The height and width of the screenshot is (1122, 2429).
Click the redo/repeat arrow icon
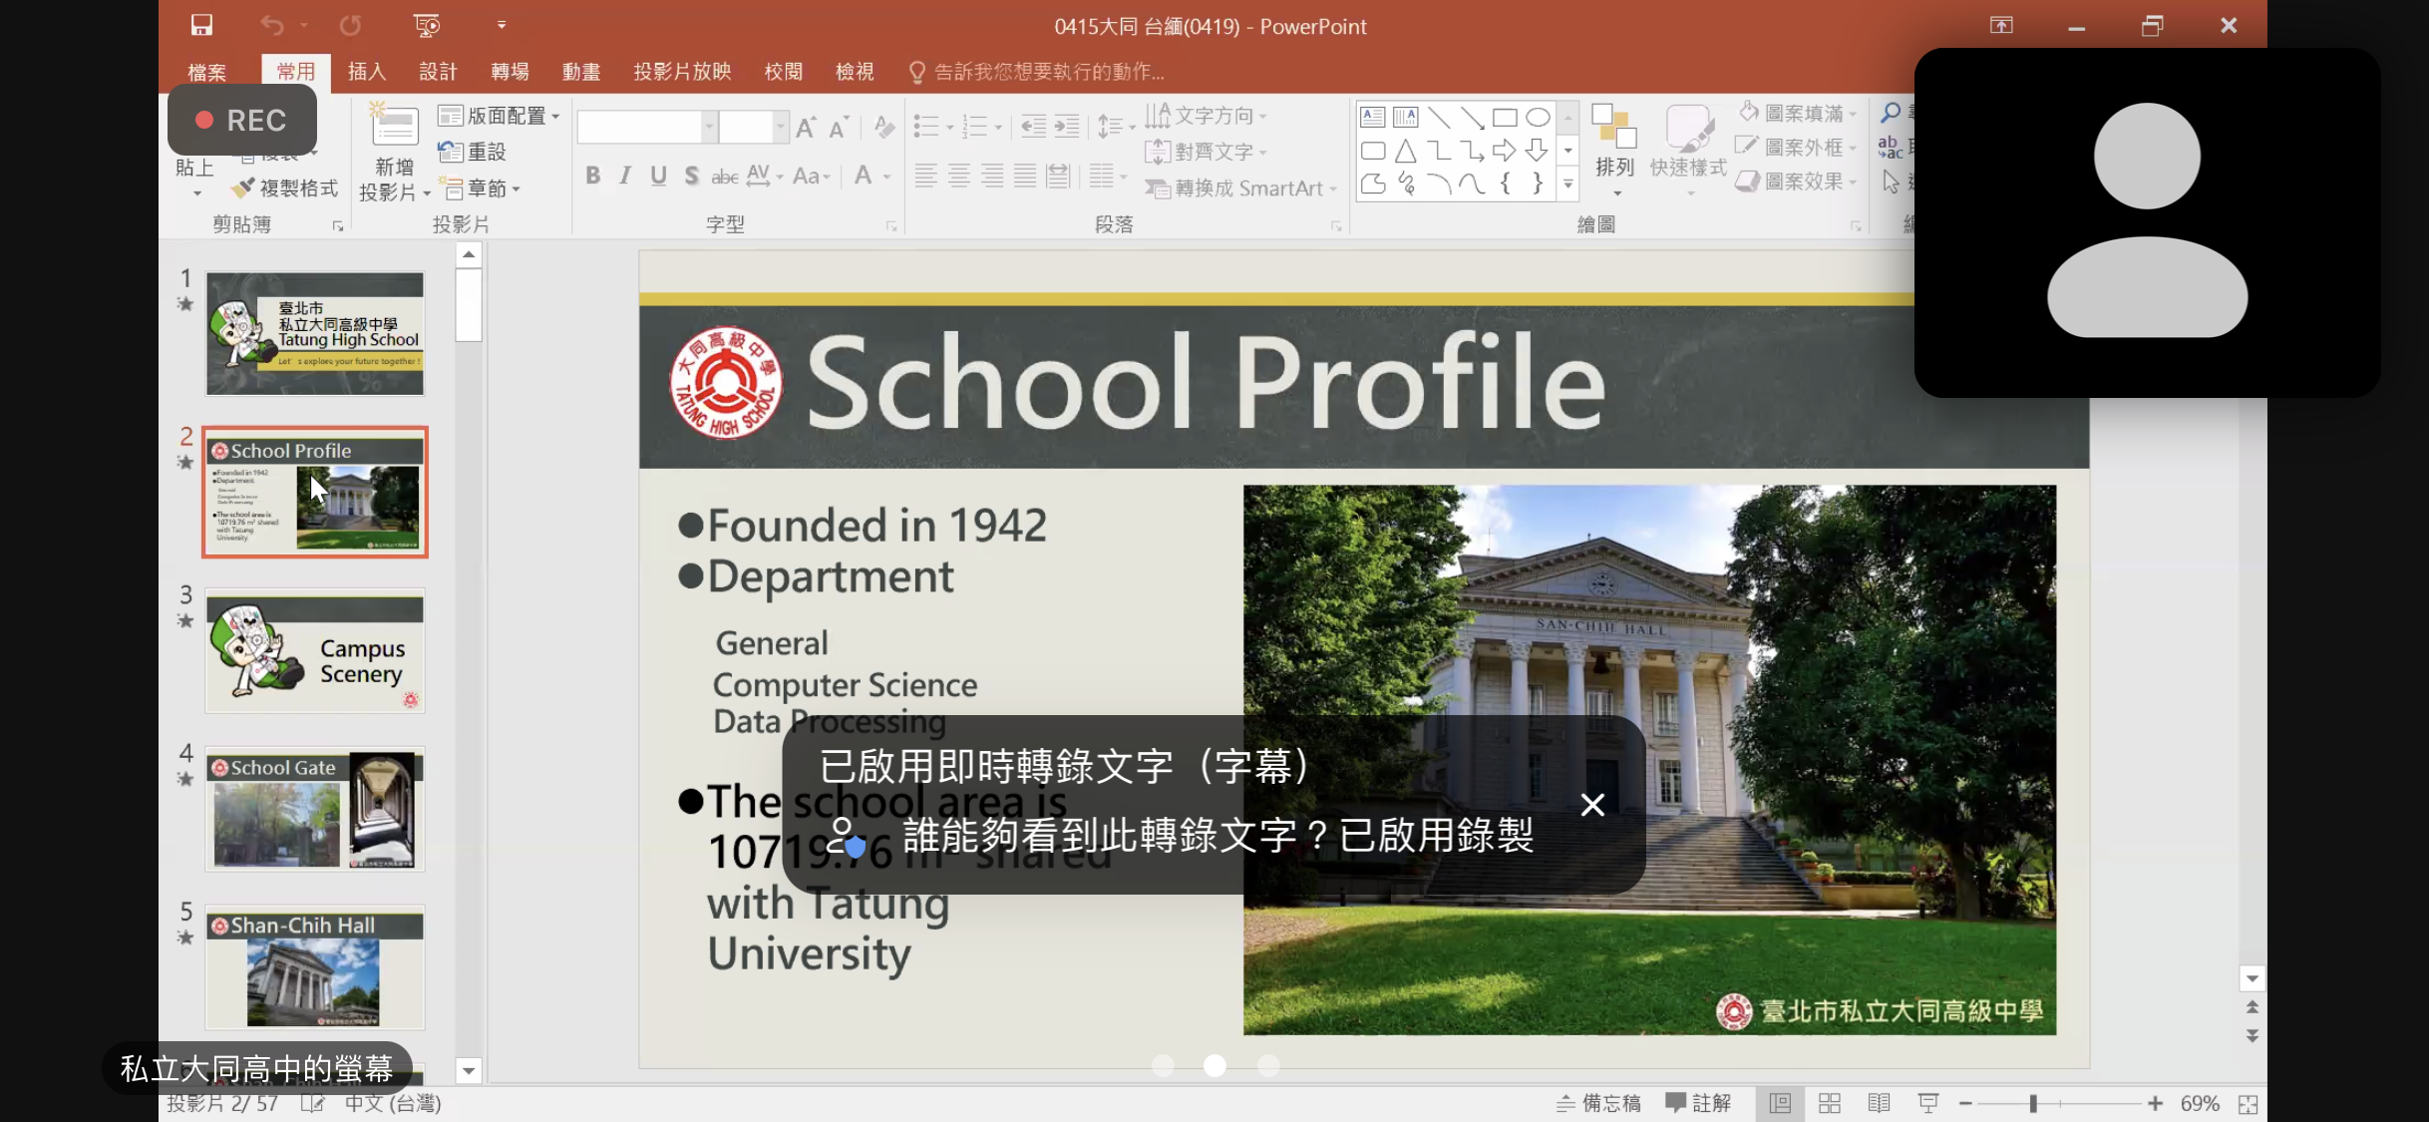(350, 25)
